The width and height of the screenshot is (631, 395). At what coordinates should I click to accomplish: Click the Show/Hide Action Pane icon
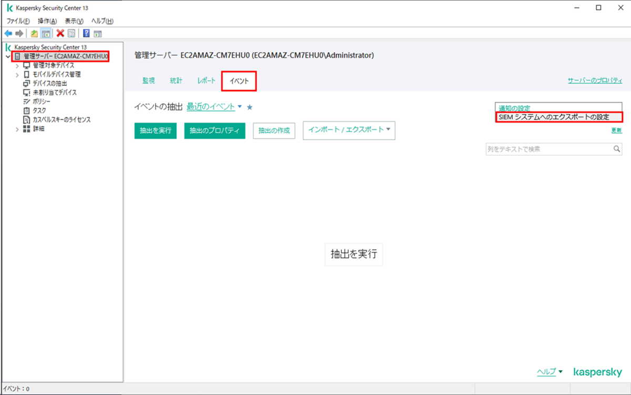[97, 33]
